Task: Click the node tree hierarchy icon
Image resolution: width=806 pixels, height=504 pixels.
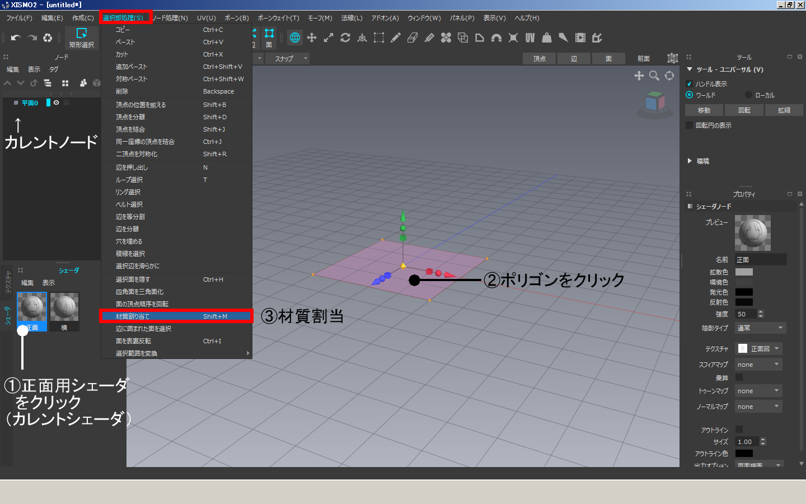Action: click(48, 83)
